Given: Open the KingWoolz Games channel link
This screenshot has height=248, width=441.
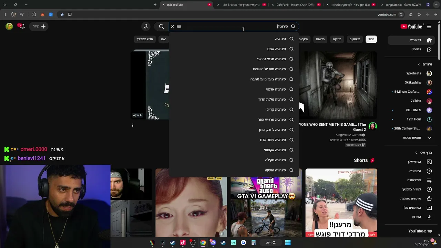Looking at the screenshot, I should [349, 135].
